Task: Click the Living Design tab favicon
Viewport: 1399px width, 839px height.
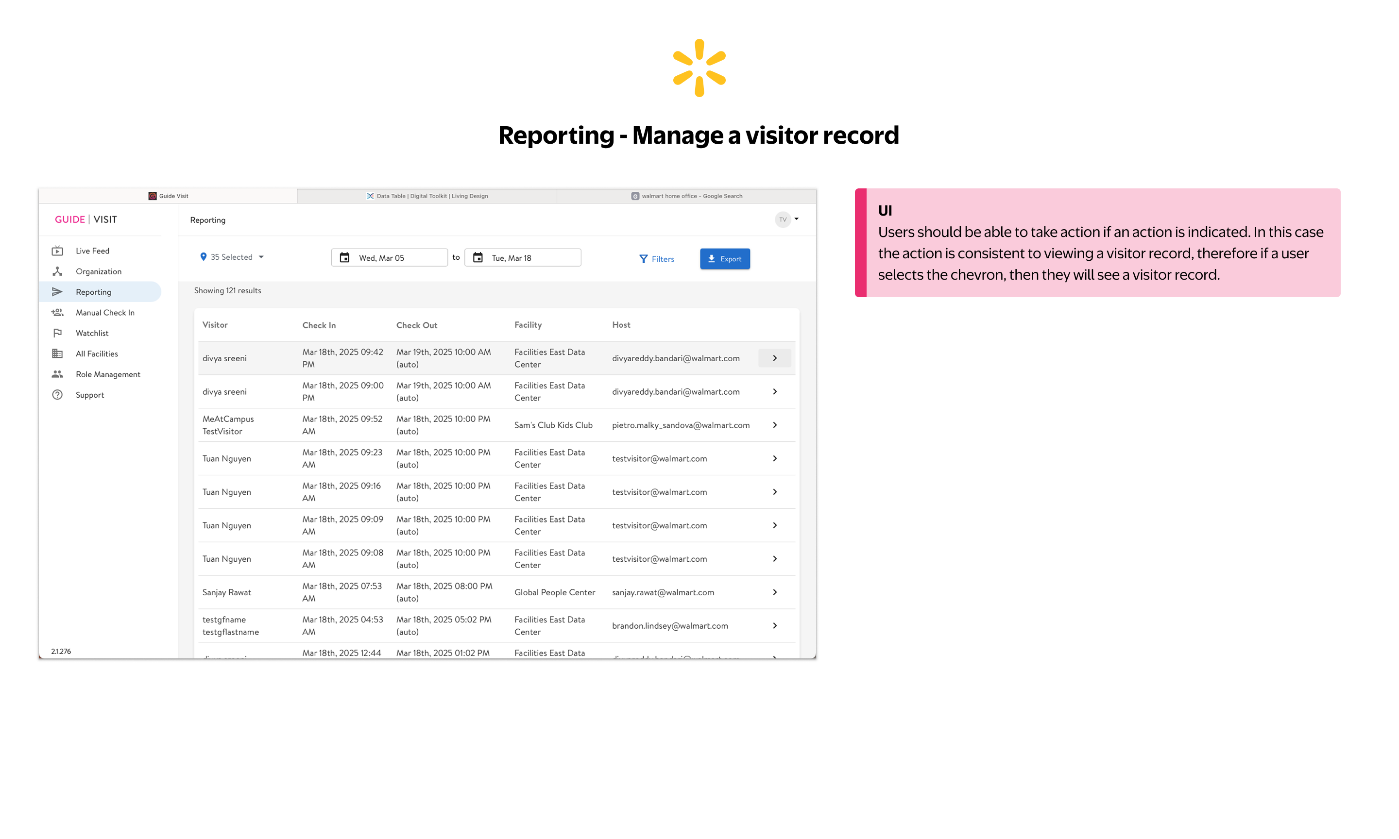Action: coord(370,196)
